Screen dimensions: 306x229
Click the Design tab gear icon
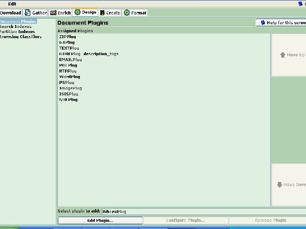point(77,12)
